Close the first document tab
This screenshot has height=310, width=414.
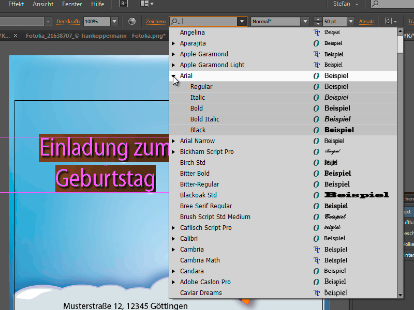point(16,35)
